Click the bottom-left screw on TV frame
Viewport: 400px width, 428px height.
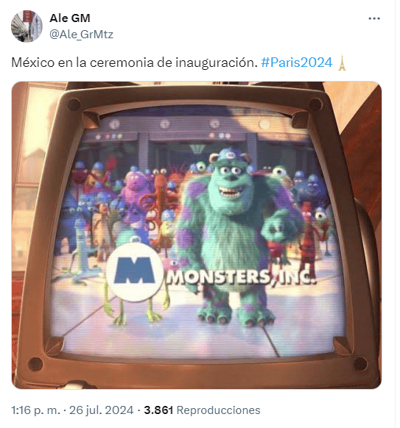[x=35, y=363]
